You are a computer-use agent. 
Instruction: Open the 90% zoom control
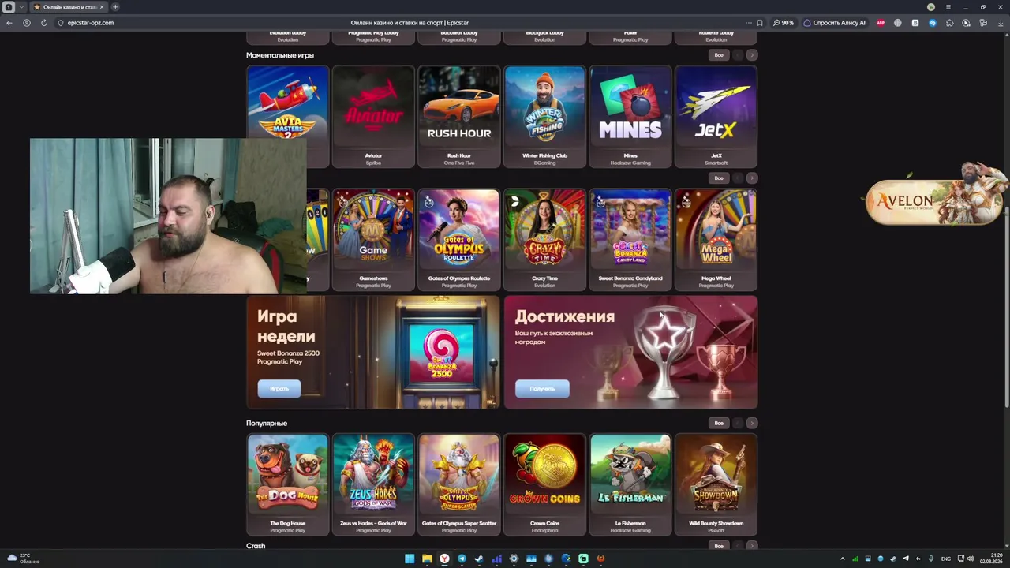pos(784,23)
